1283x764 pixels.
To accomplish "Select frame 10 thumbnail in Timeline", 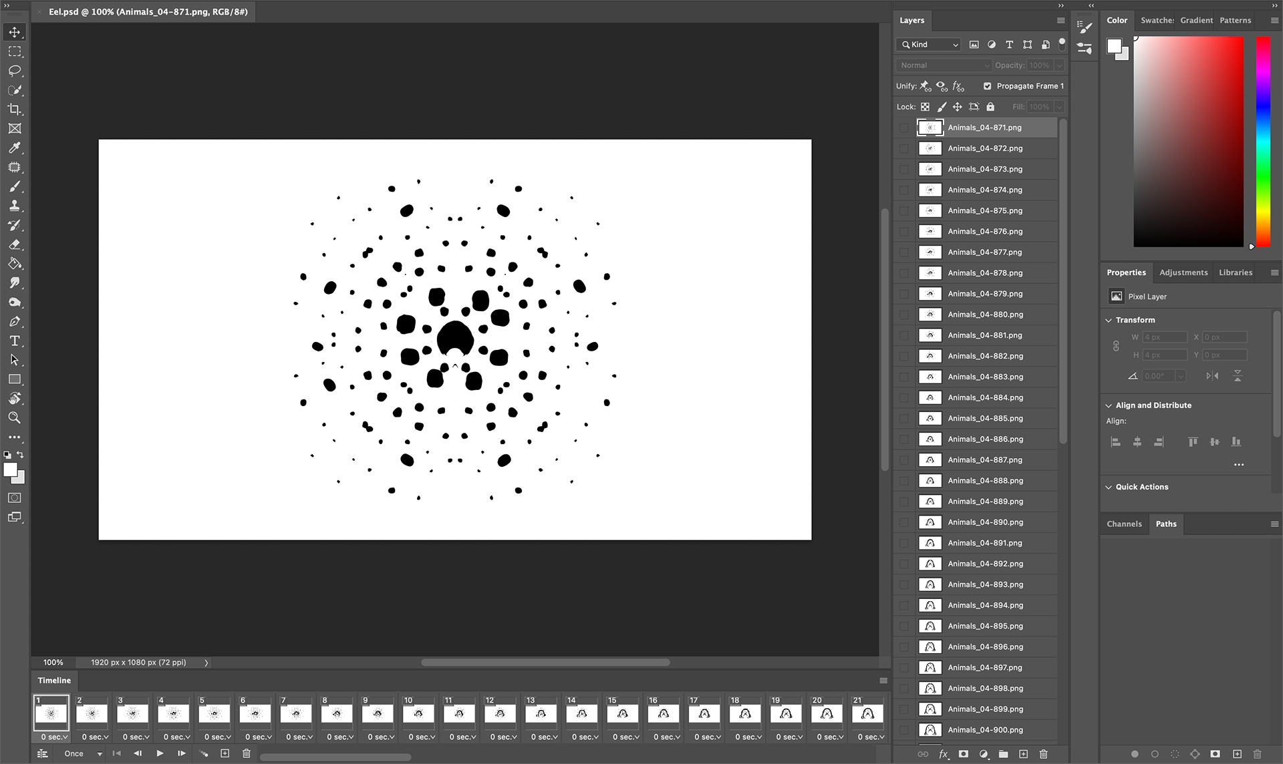I will coord(418,714).
